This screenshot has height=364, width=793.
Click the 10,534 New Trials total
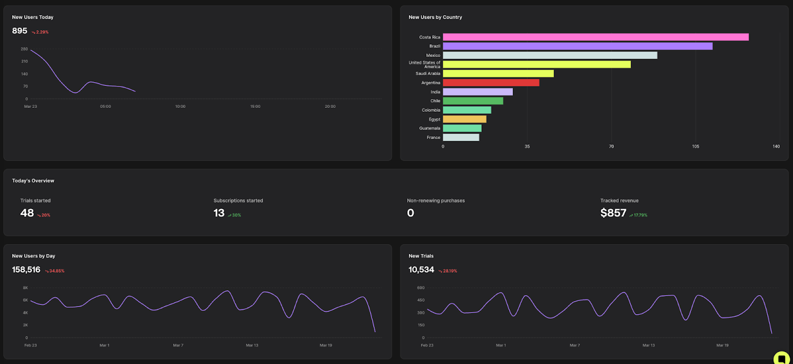click(x=420, y=269)
